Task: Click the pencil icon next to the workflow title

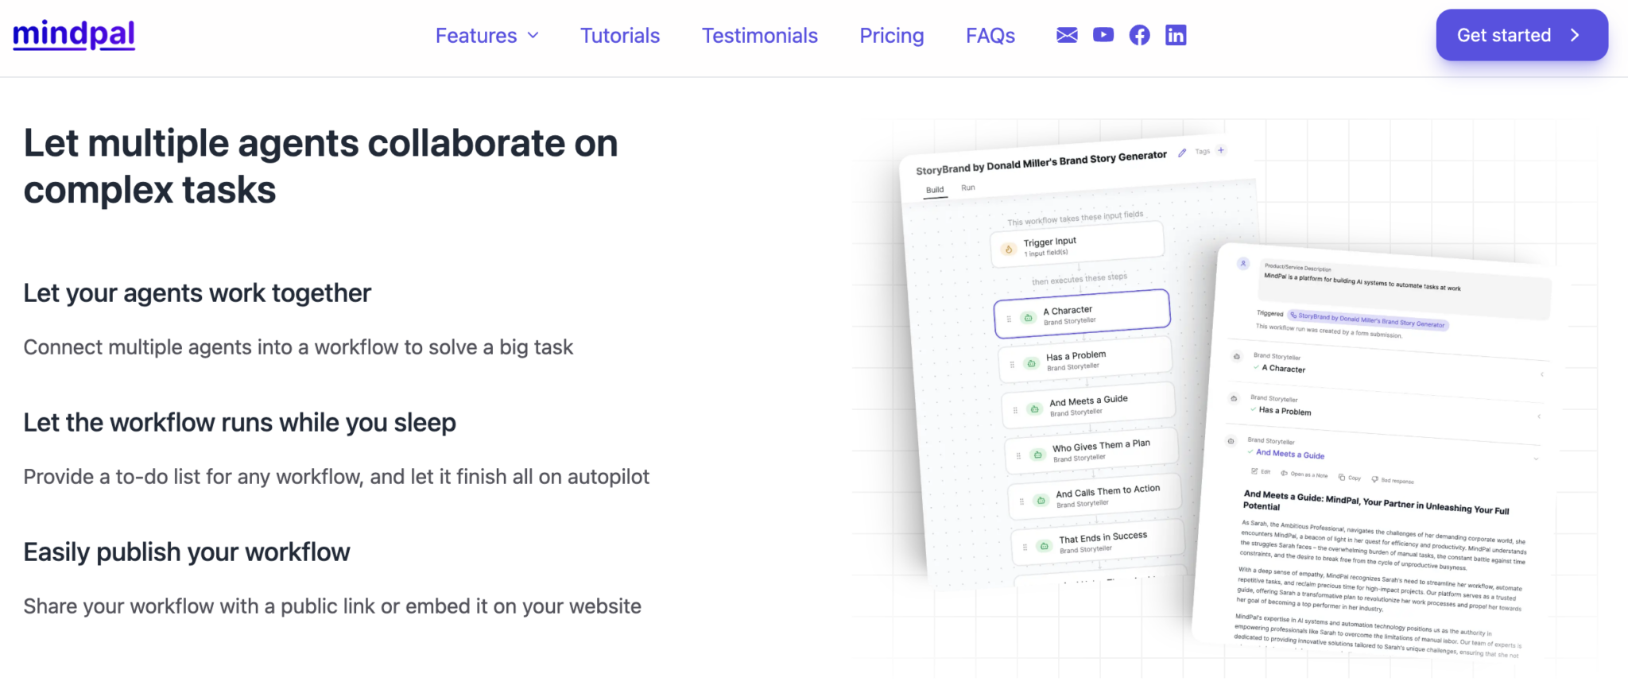Action: pos(1182,153)
